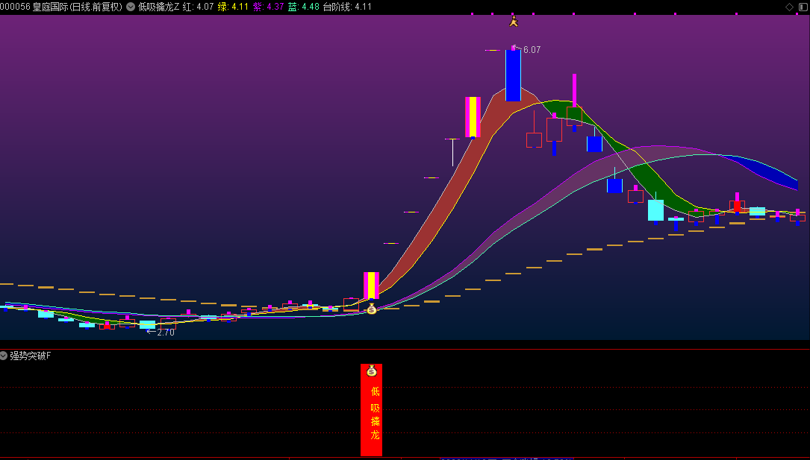The image size is (810, 460).
Task: Expand the 强势突破F indicator menu arrow
Action: (4, 356)
